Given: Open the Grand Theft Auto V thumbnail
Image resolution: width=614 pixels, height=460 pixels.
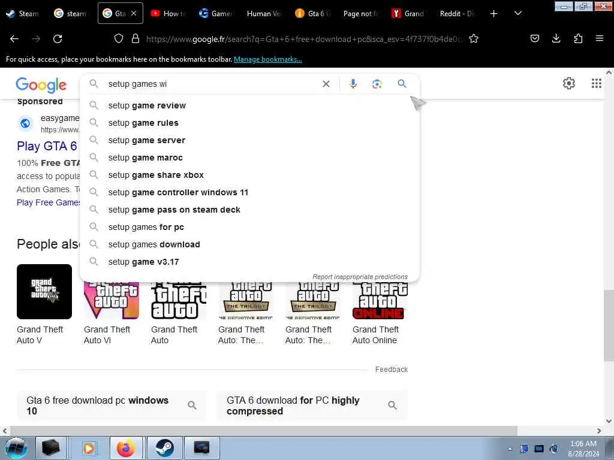Looking at the screenshot, I should coord(44,292).
